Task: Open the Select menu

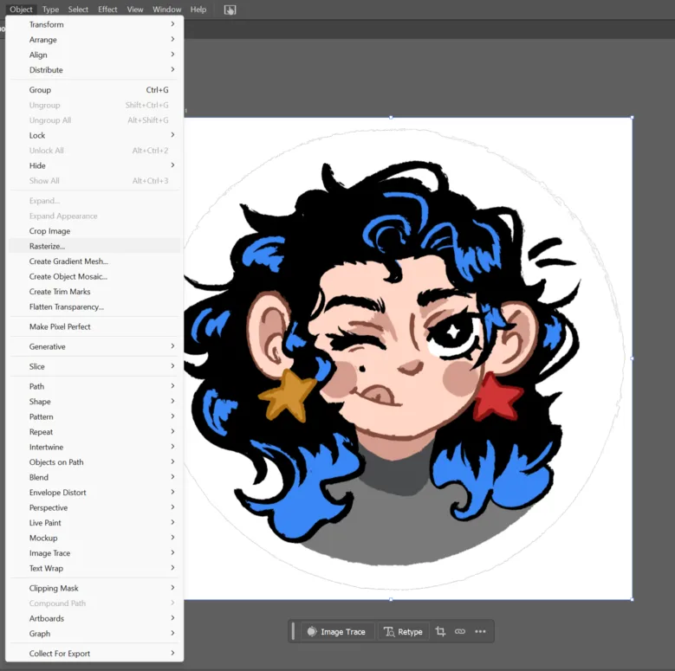Action: tap(78, 9)
